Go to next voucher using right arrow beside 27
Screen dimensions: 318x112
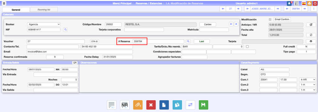[238, 9]
